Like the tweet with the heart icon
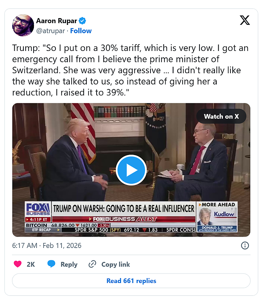 [x=18, y=265]
